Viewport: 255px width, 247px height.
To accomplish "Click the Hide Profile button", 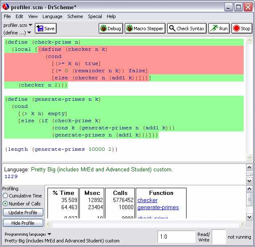I will [23, 223].
